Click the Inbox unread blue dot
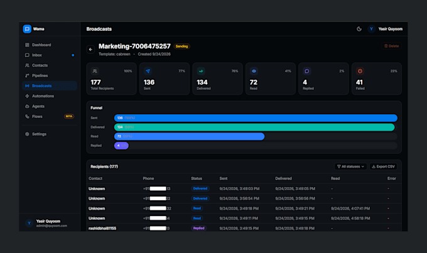Viewport: 427px width, 253px height. pos(73,55)
